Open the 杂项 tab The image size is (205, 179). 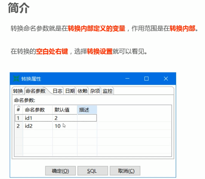95,91
